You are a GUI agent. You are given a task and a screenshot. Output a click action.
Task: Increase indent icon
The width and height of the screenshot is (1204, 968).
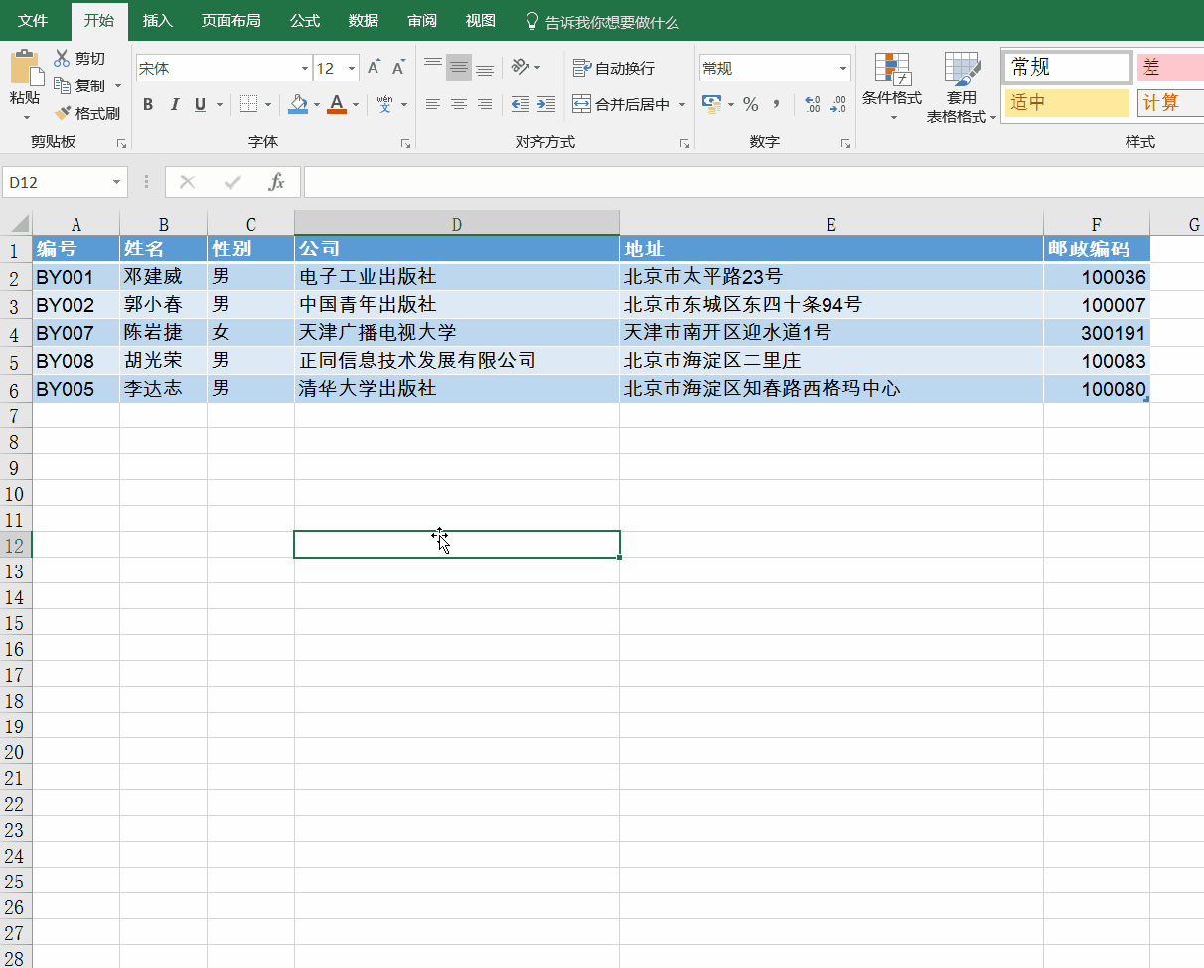pos(546,104)
